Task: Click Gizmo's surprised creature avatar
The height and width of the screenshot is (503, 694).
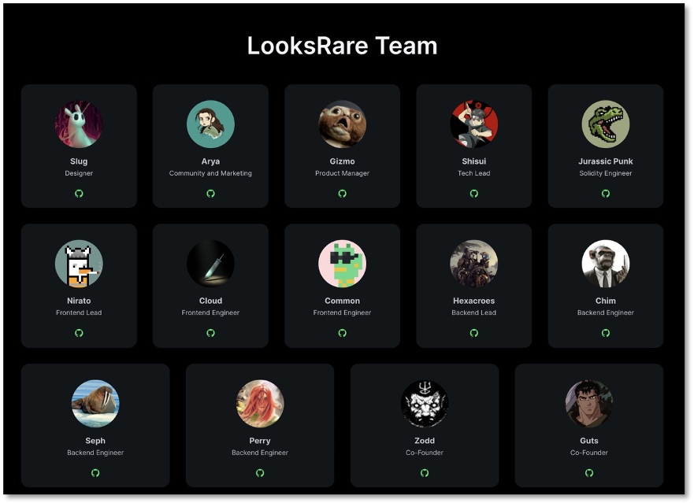Action: click(x=342, y=124)
